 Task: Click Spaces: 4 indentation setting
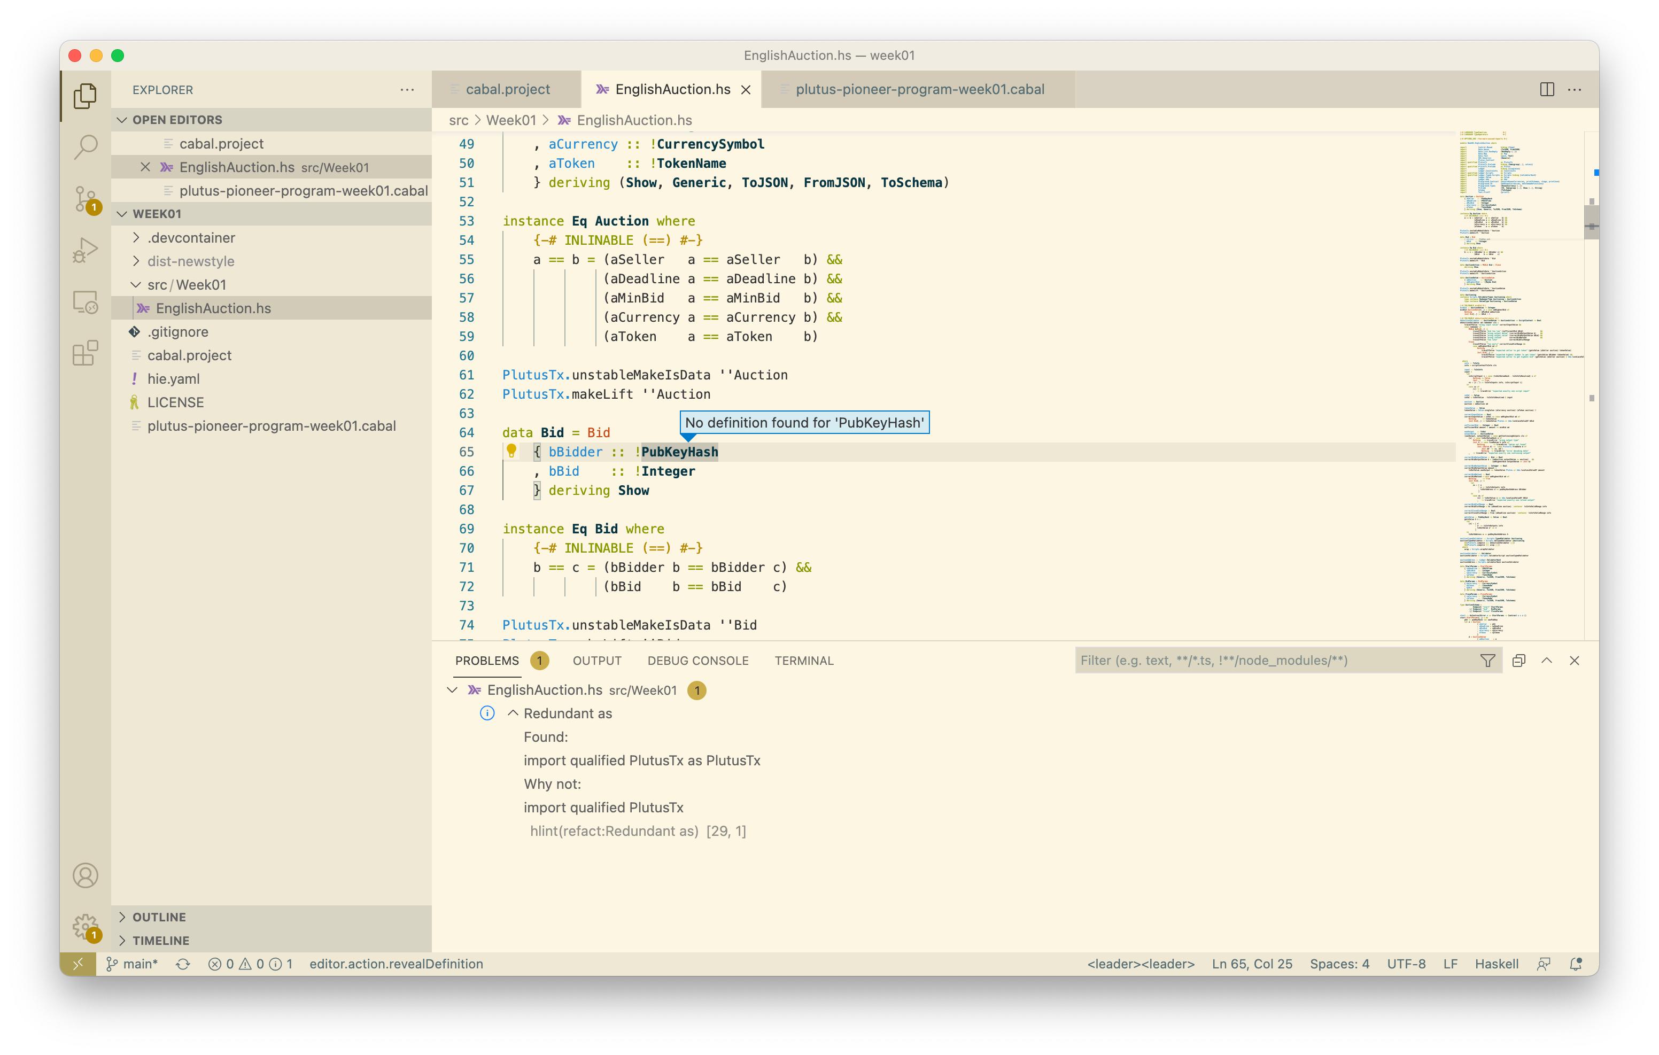click(1339, 964)
